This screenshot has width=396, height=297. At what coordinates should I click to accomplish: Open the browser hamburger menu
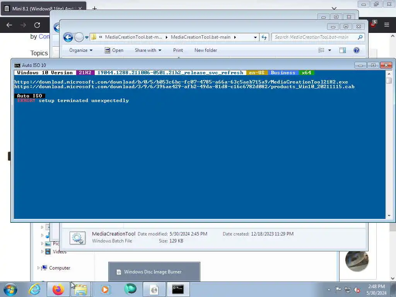point(387,25)
